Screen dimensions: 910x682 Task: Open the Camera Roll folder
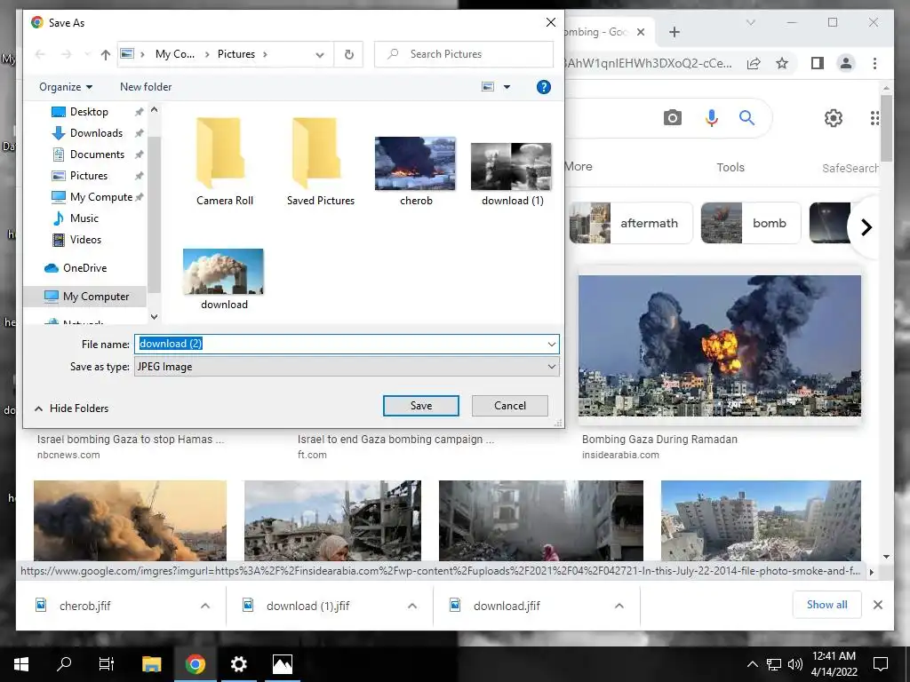coord(225,162)
